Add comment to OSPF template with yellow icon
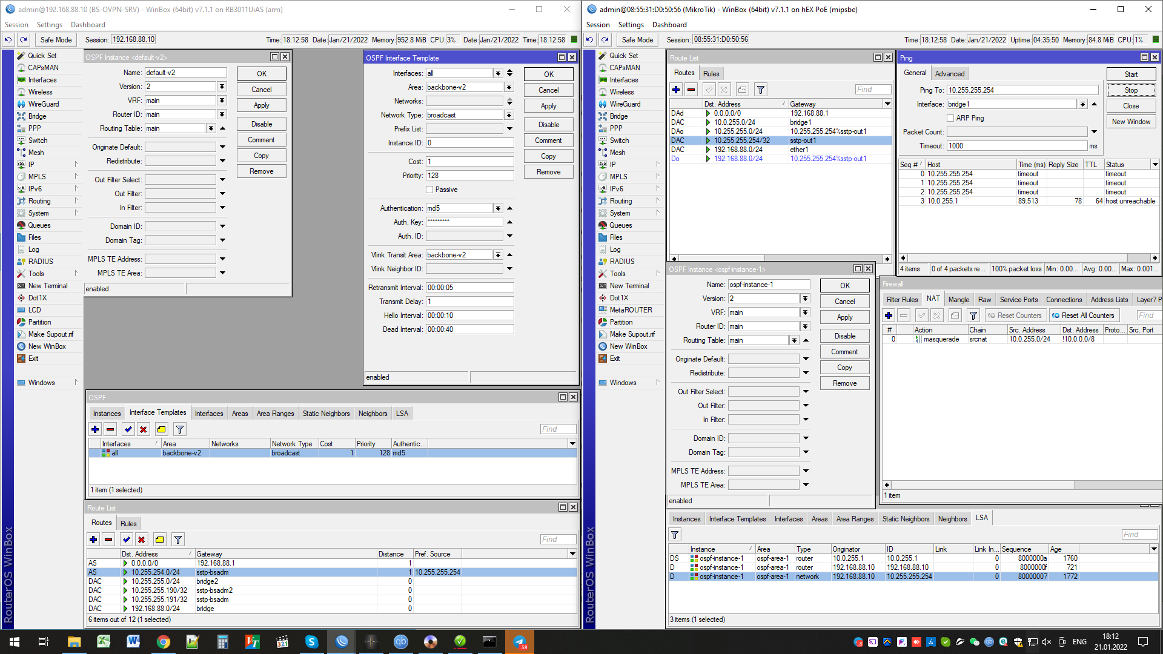Viewport: 1163px width, 654px height. 161,429
